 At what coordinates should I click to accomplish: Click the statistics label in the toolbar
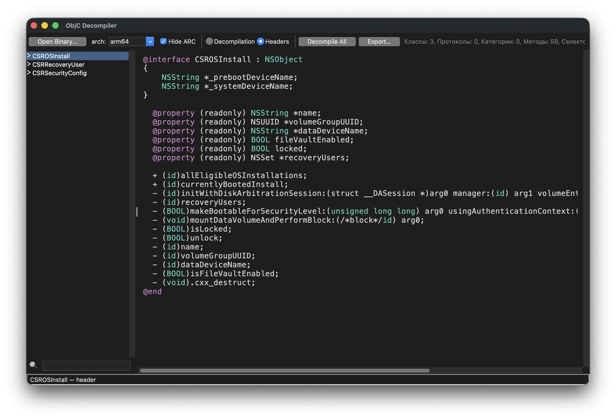point(494,42)
